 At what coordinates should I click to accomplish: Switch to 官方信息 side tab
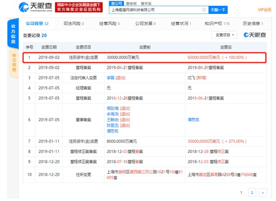[13, 34]
